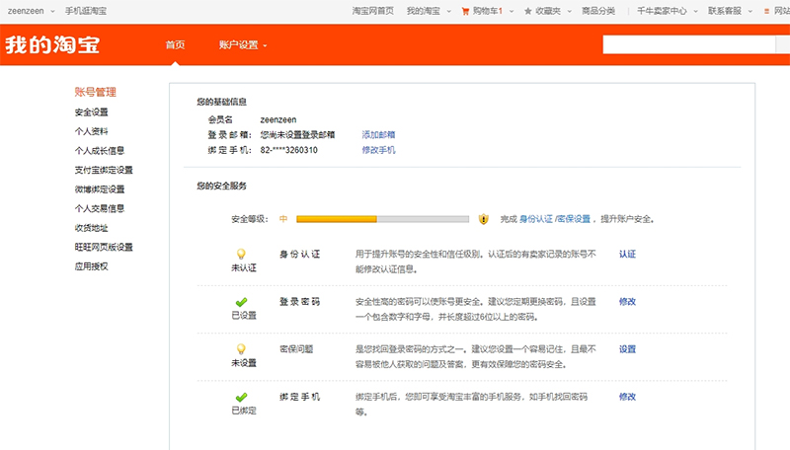
Task: Expand the 千牛卖家中心 dropdown
Action: tap(696, 11)
